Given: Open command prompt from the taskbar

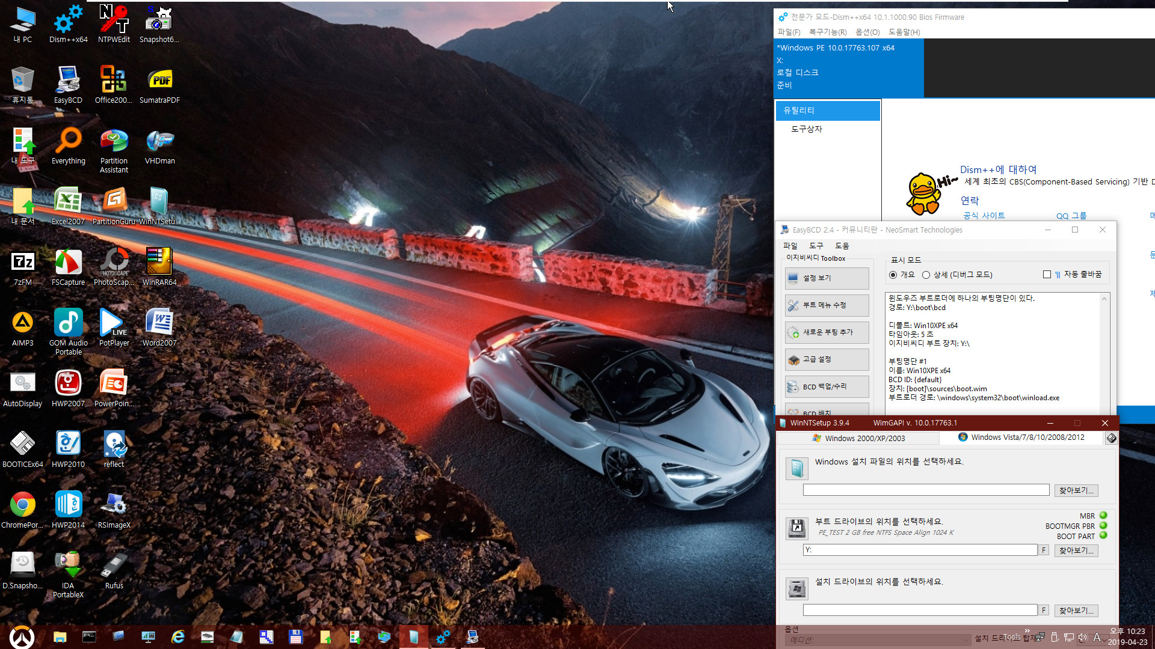Looking at the screenshot, I should [x=89, y=637].
